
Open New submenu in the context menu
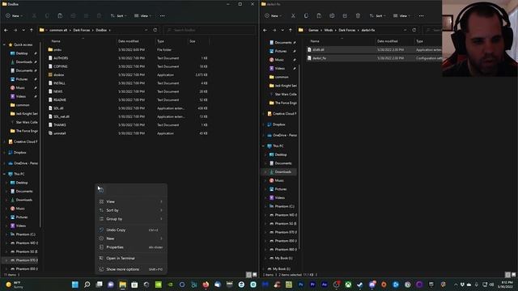131,238
